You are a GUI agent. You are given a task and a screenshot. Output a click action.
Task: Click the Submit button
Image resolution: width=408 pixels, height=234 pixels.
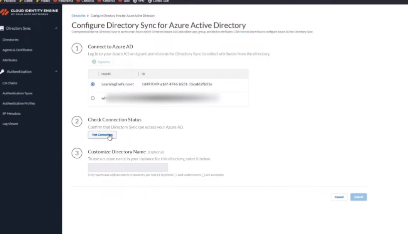click(x=359, y=197)
